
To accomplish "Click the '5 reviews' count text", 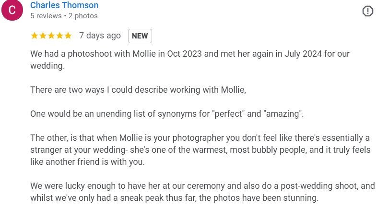I will [46, 16].
